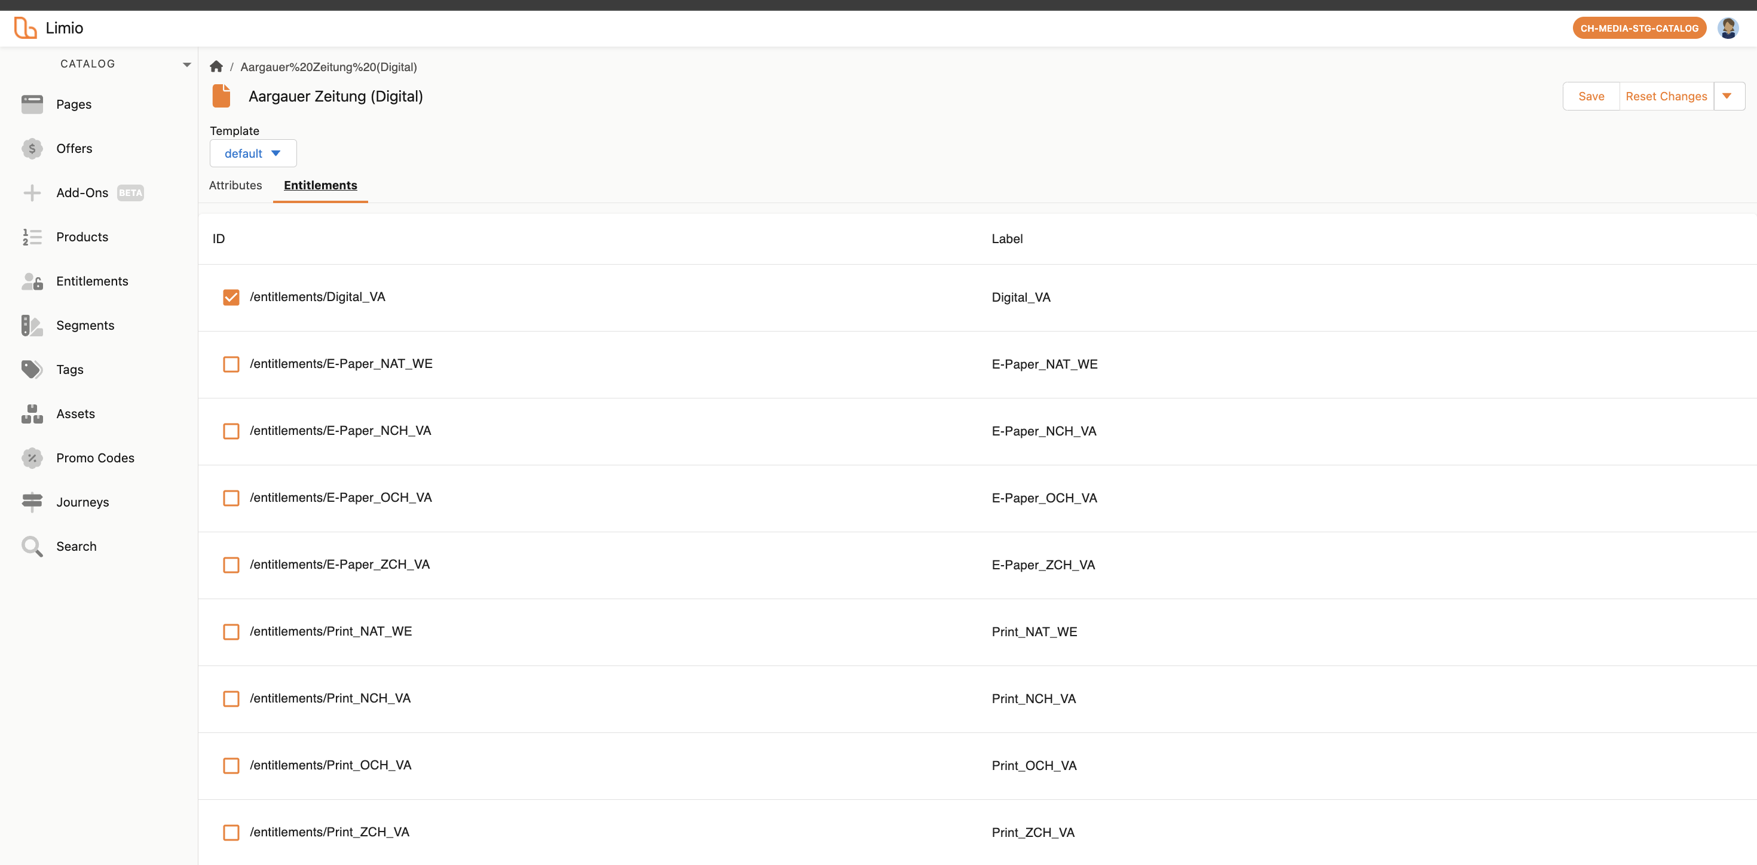The image size is (1757, 865).
Task: Click the Assets boxes icon
Action: pyautogui.click(x=32, y=414)
